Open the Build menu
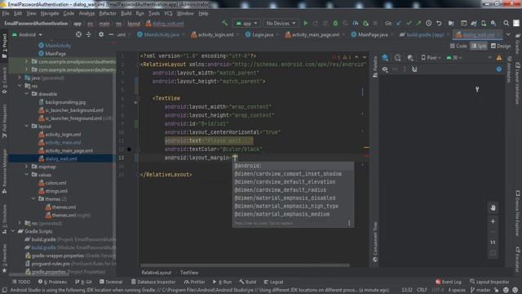The image size is (522, 294). coord(126,13)
